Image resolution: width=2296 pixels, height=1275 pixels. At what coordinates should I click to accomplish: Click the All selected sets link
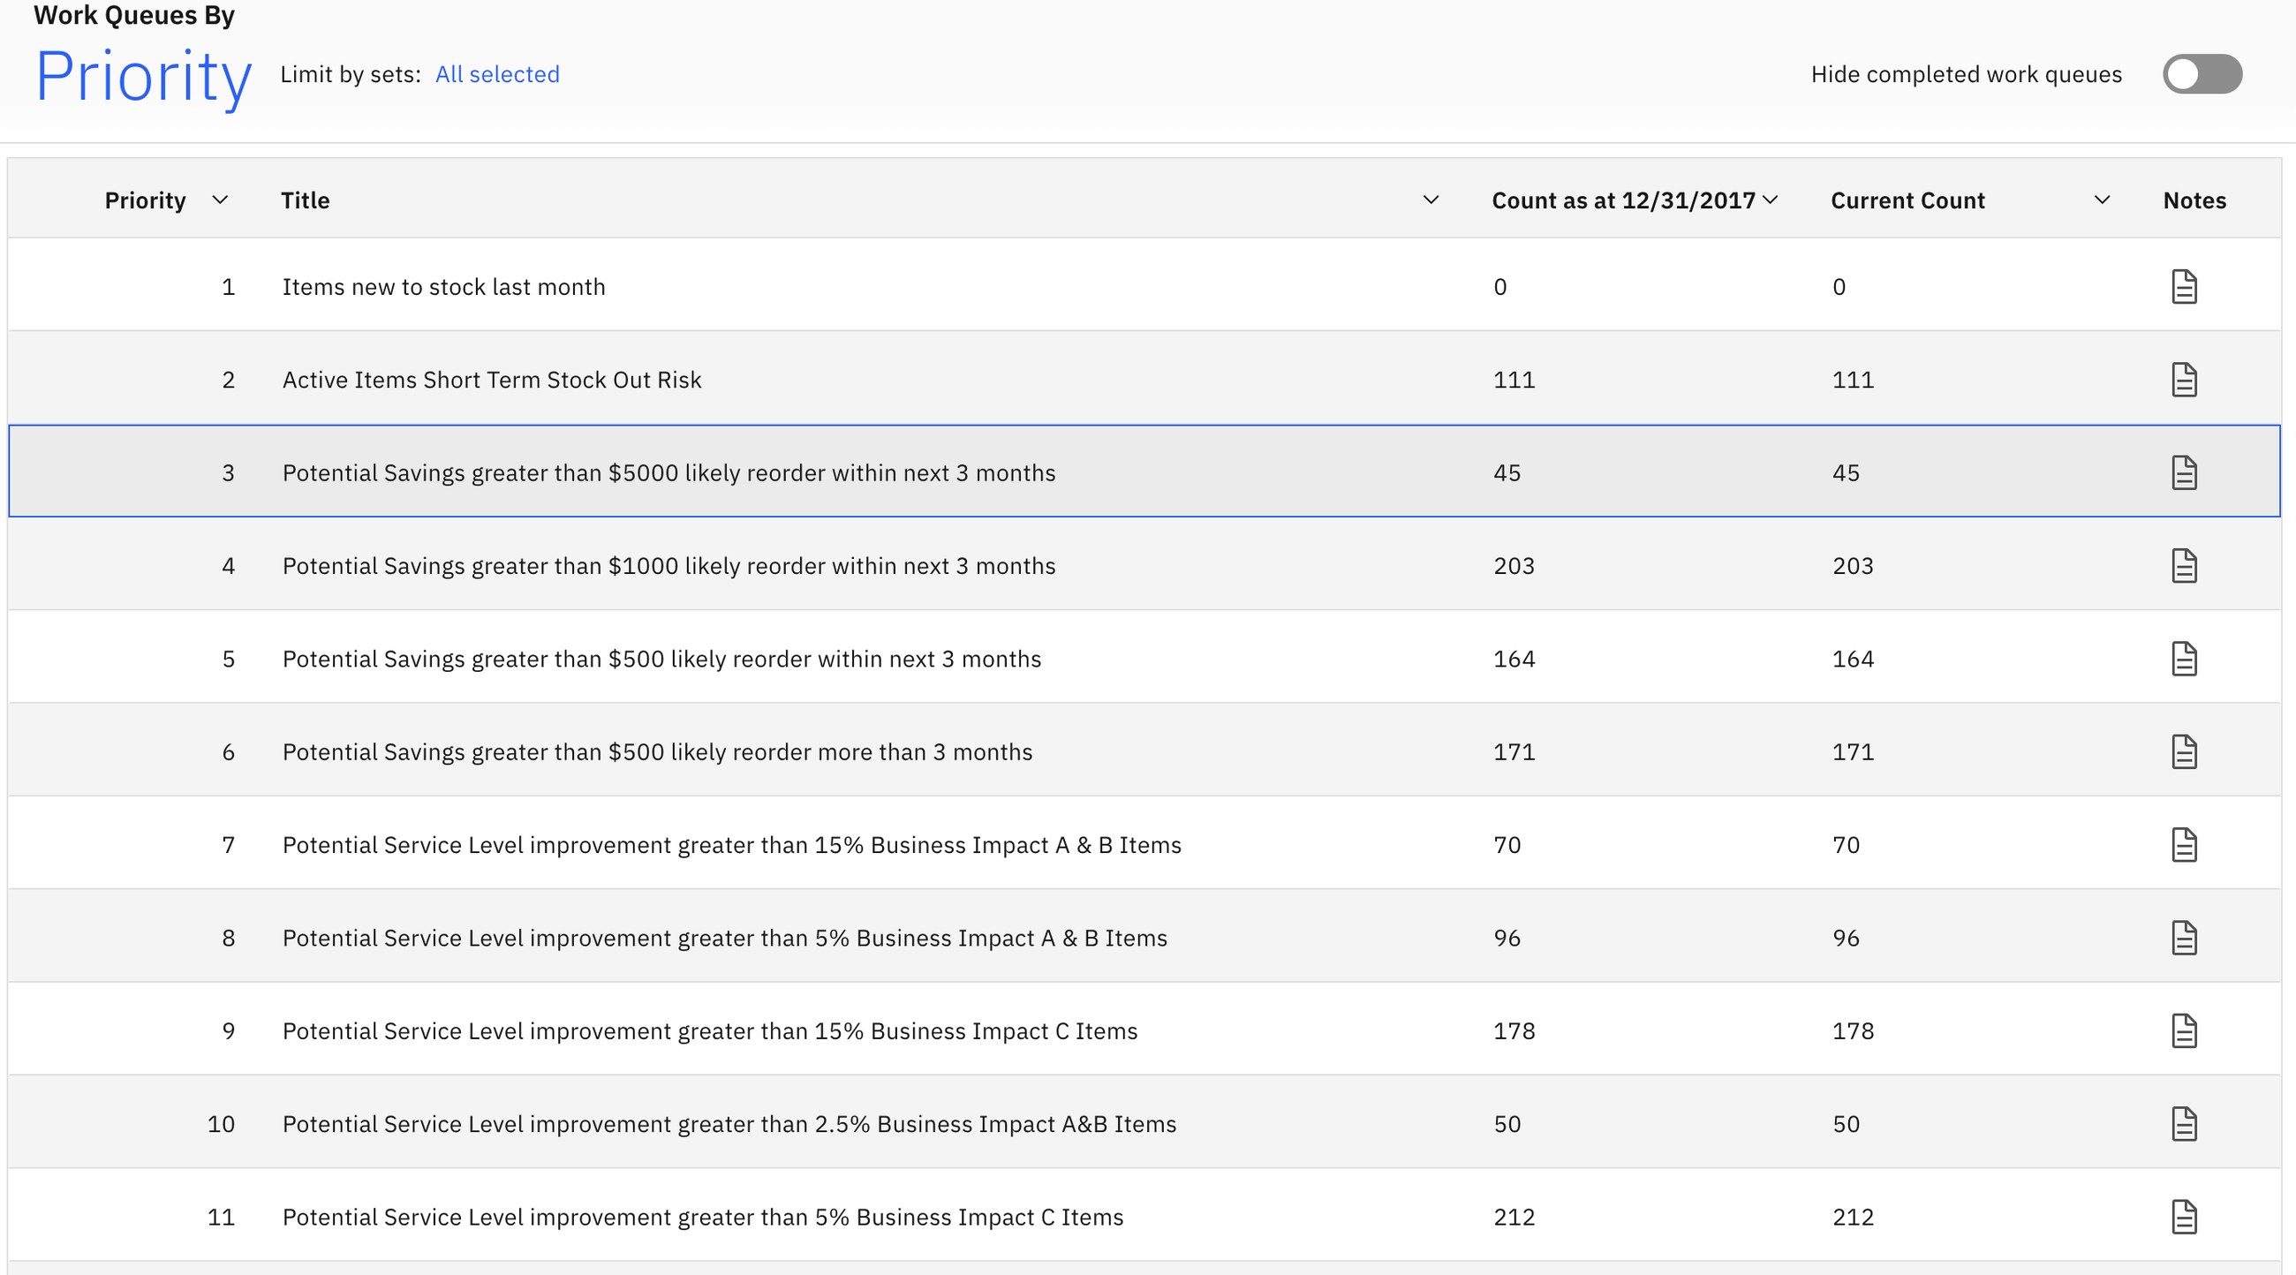click(x=497, y=74)
